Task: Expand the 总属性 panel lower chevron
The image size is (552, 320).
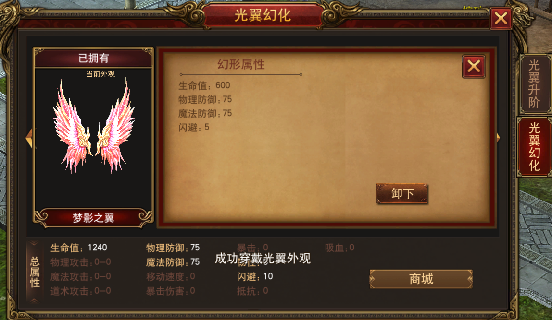Action: point(35,301)
